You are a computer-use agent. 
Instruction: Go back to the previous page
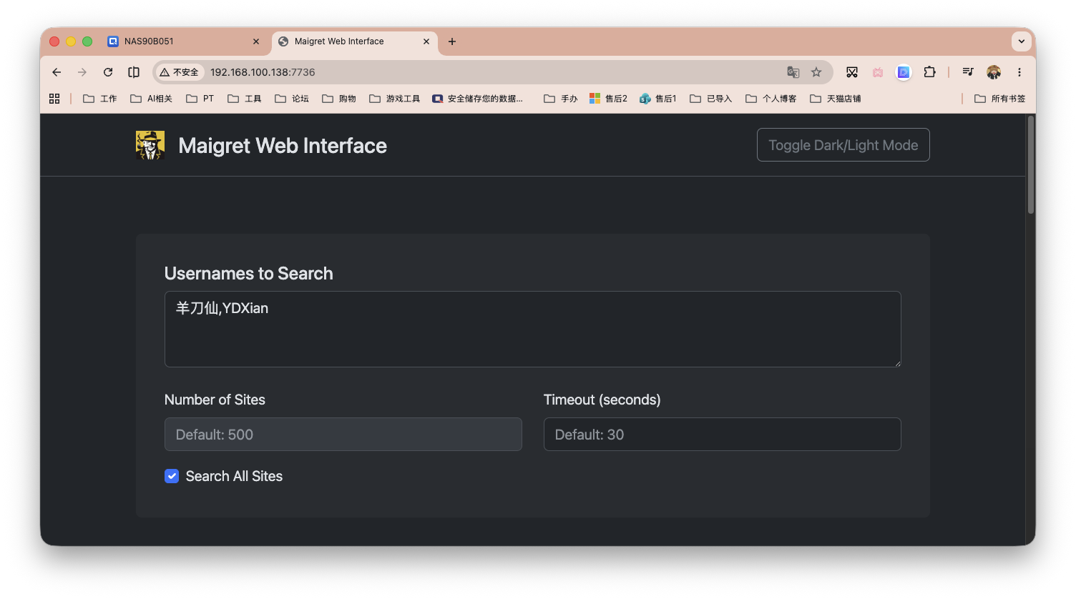(57, 72)
